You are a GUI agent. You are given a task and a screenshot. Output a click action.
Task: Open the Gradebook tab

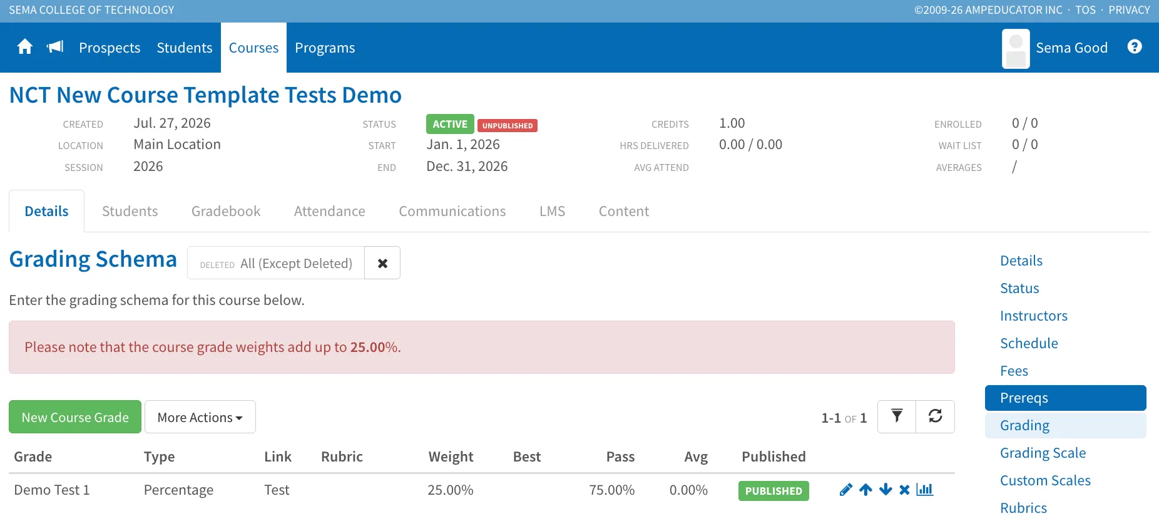pos(226,211)
